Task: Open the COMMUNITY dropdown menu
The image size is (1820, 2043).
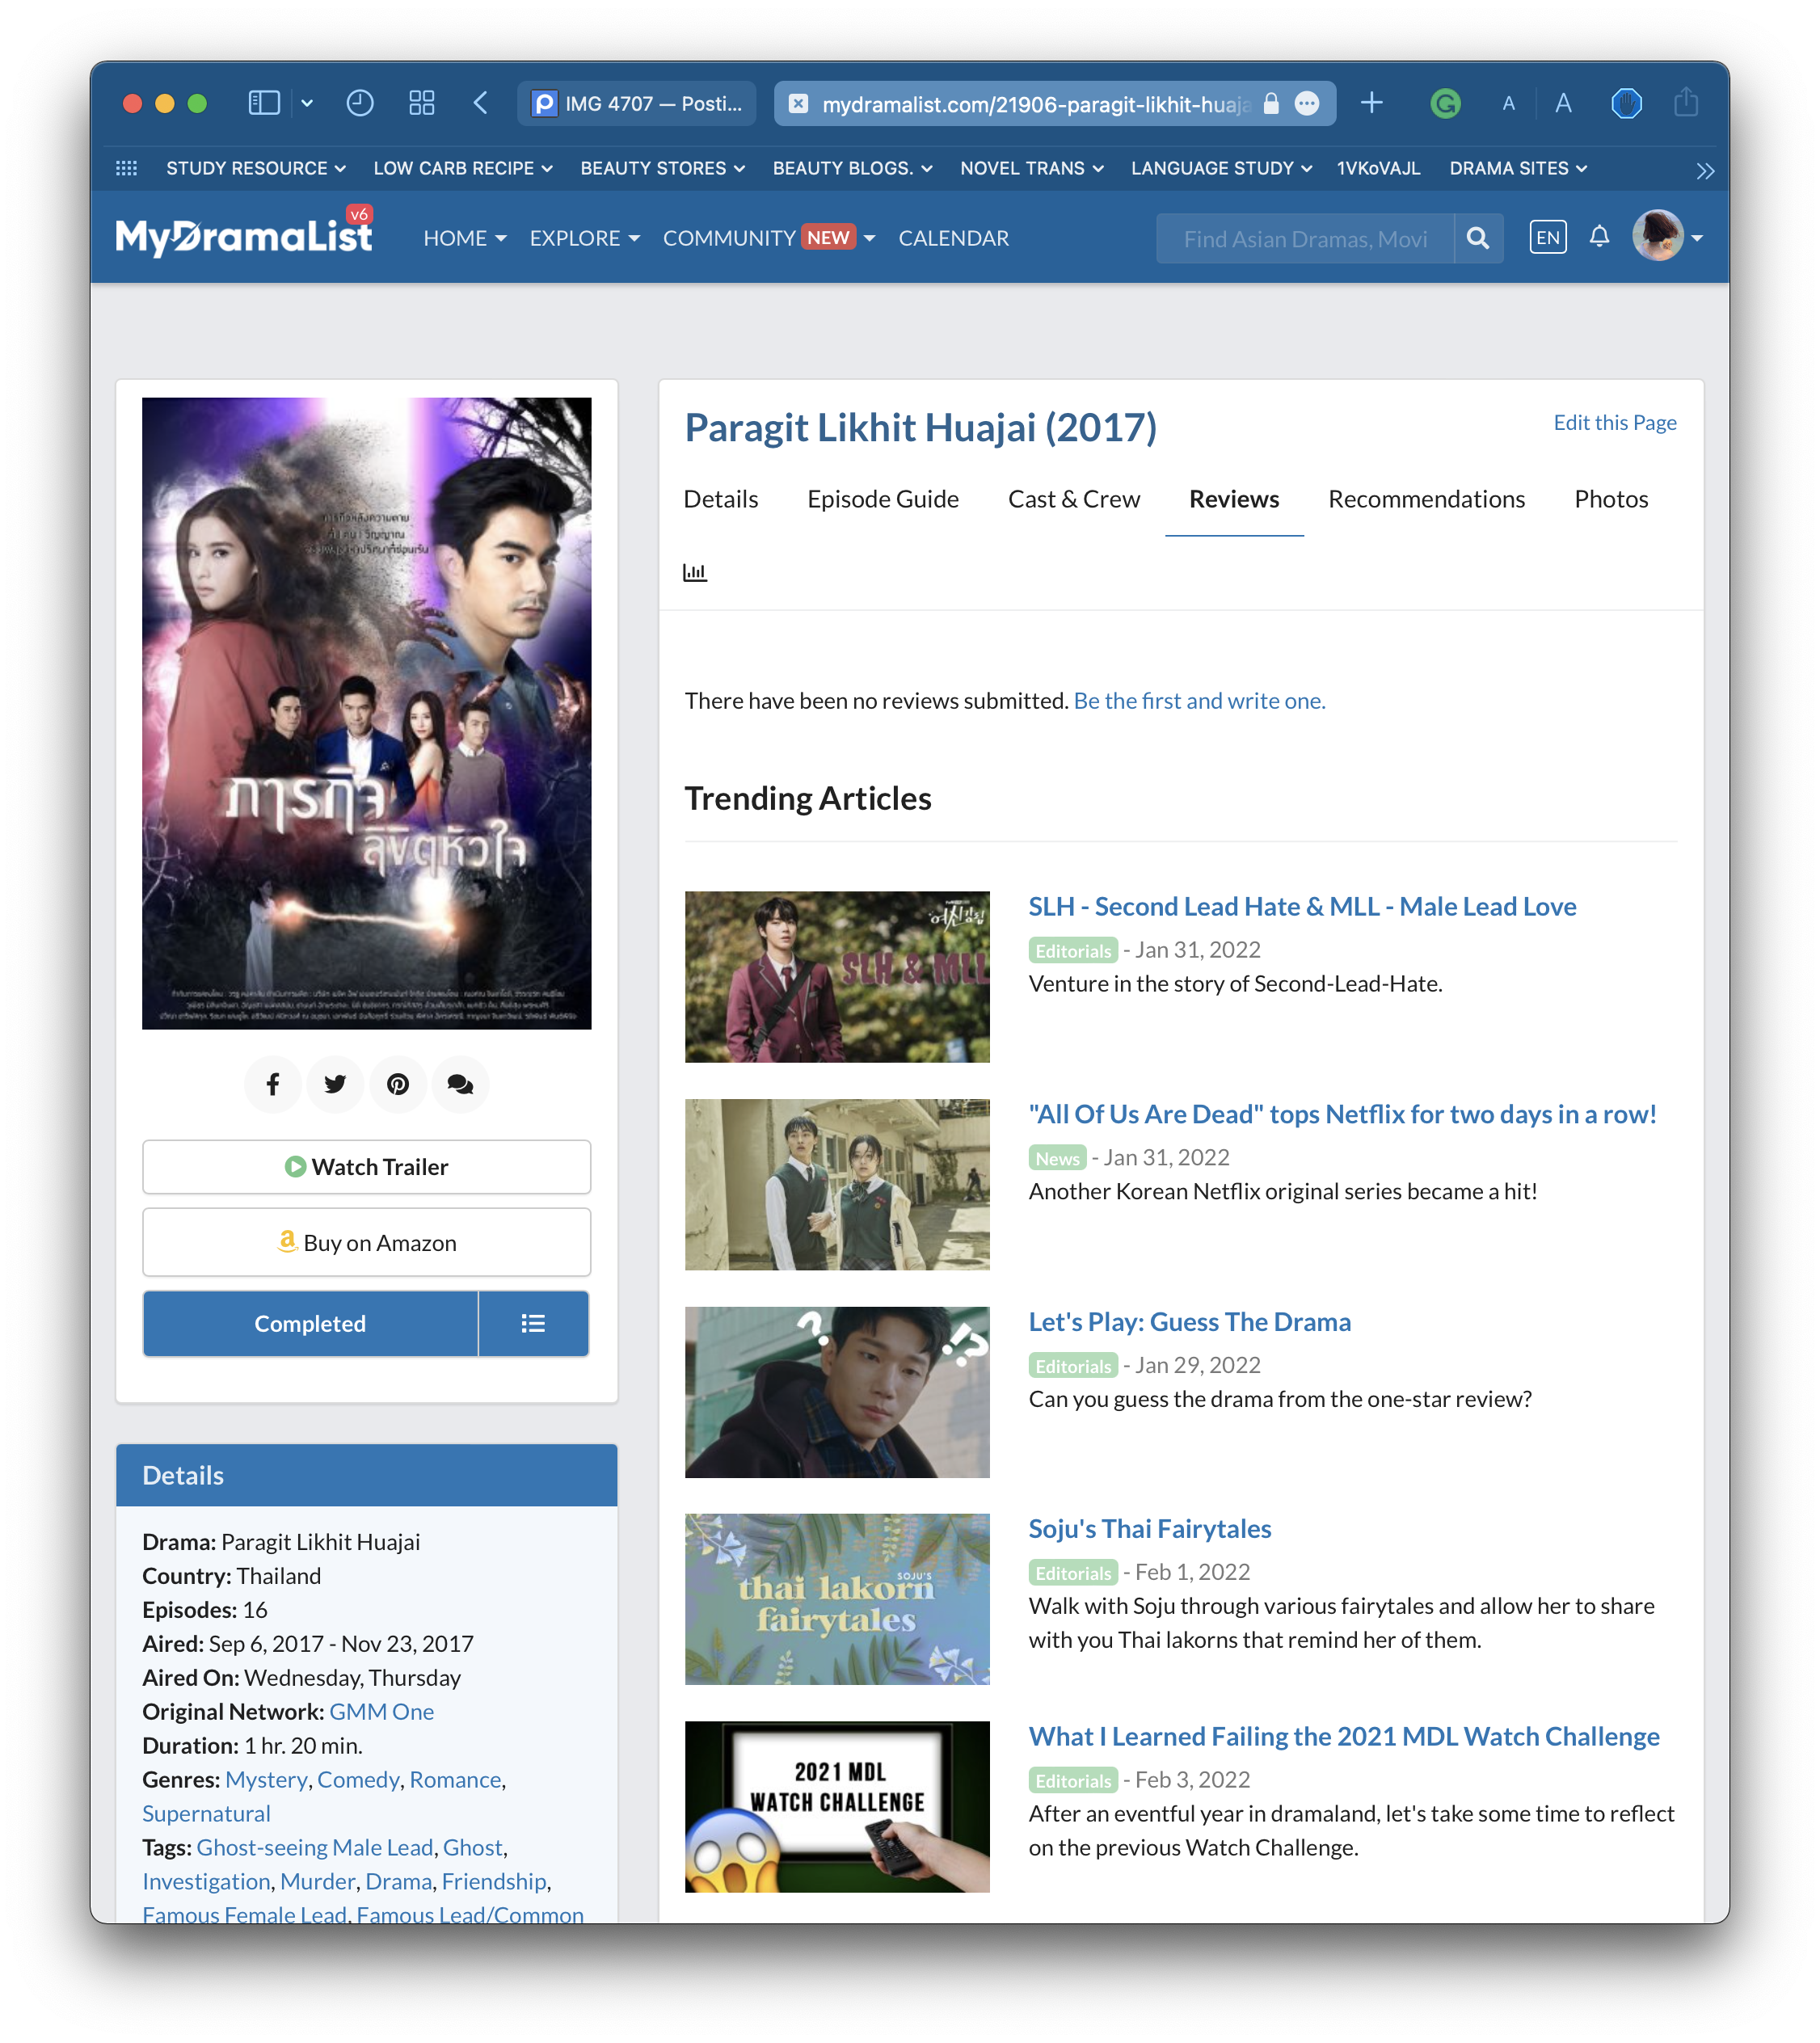Action: [769, 238]
